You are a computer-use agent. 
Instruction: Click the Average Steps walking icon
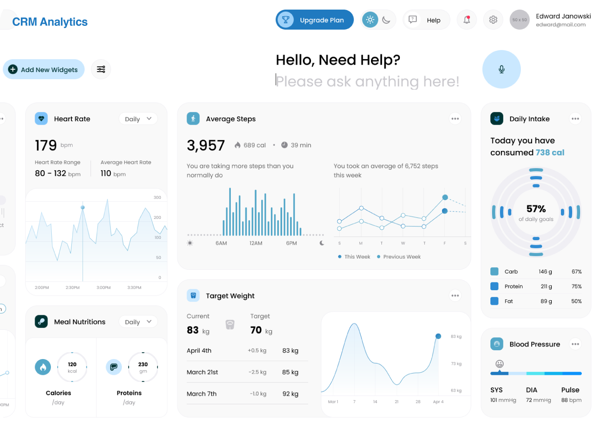[193, 119]
